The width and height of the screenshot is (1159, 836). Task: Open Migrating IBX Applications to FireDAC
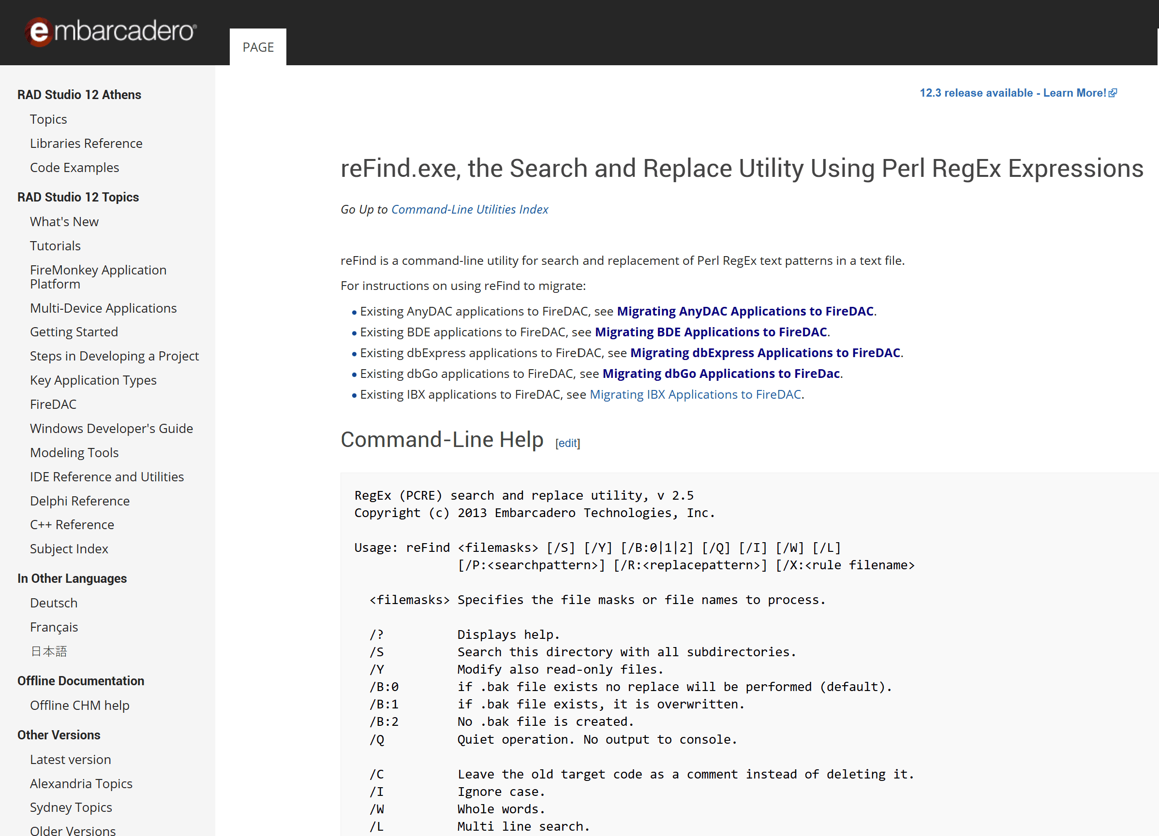[696, 394]
